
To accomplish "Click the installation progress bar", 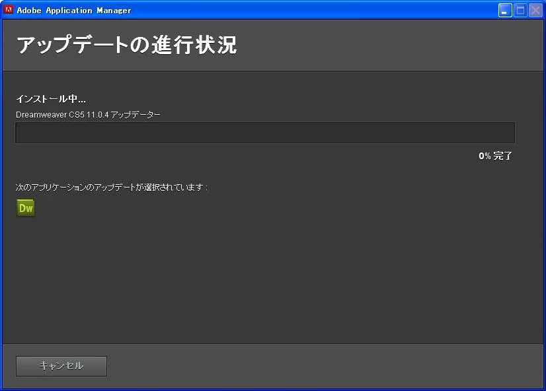I will [265, 133].
